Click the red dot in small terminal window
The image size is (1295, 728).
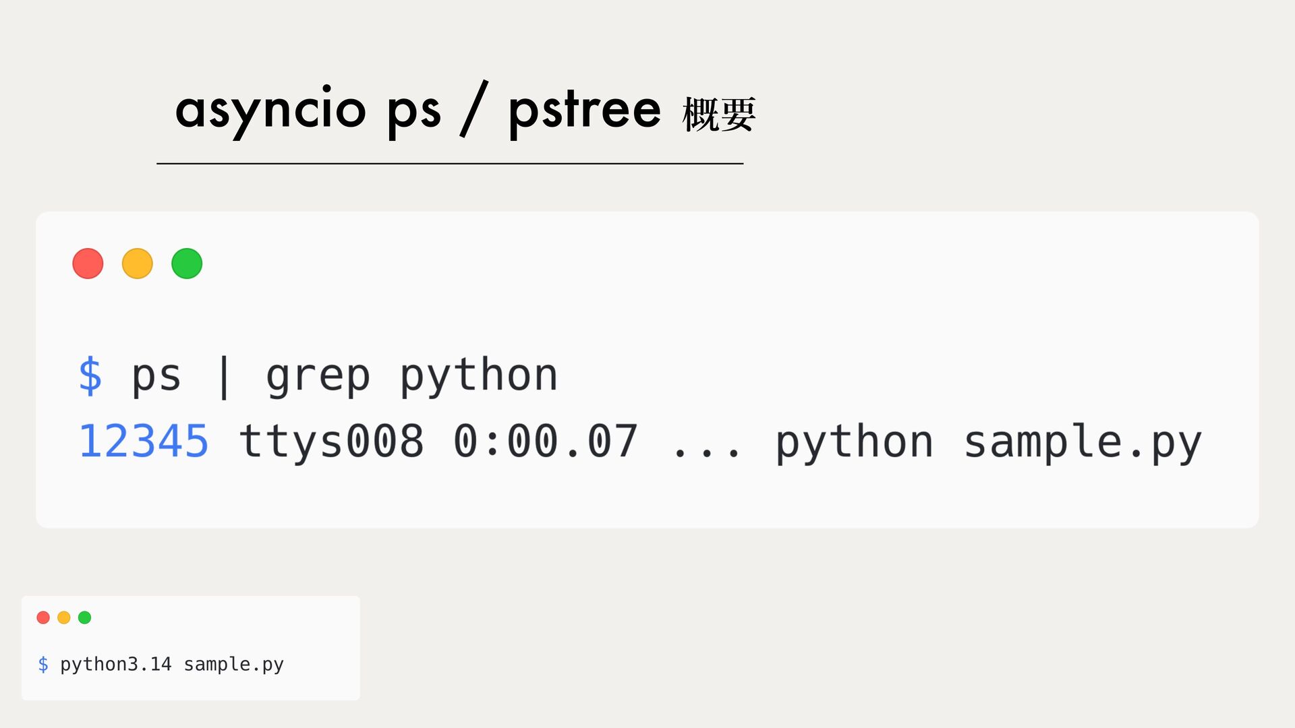[x=43, y=617]
